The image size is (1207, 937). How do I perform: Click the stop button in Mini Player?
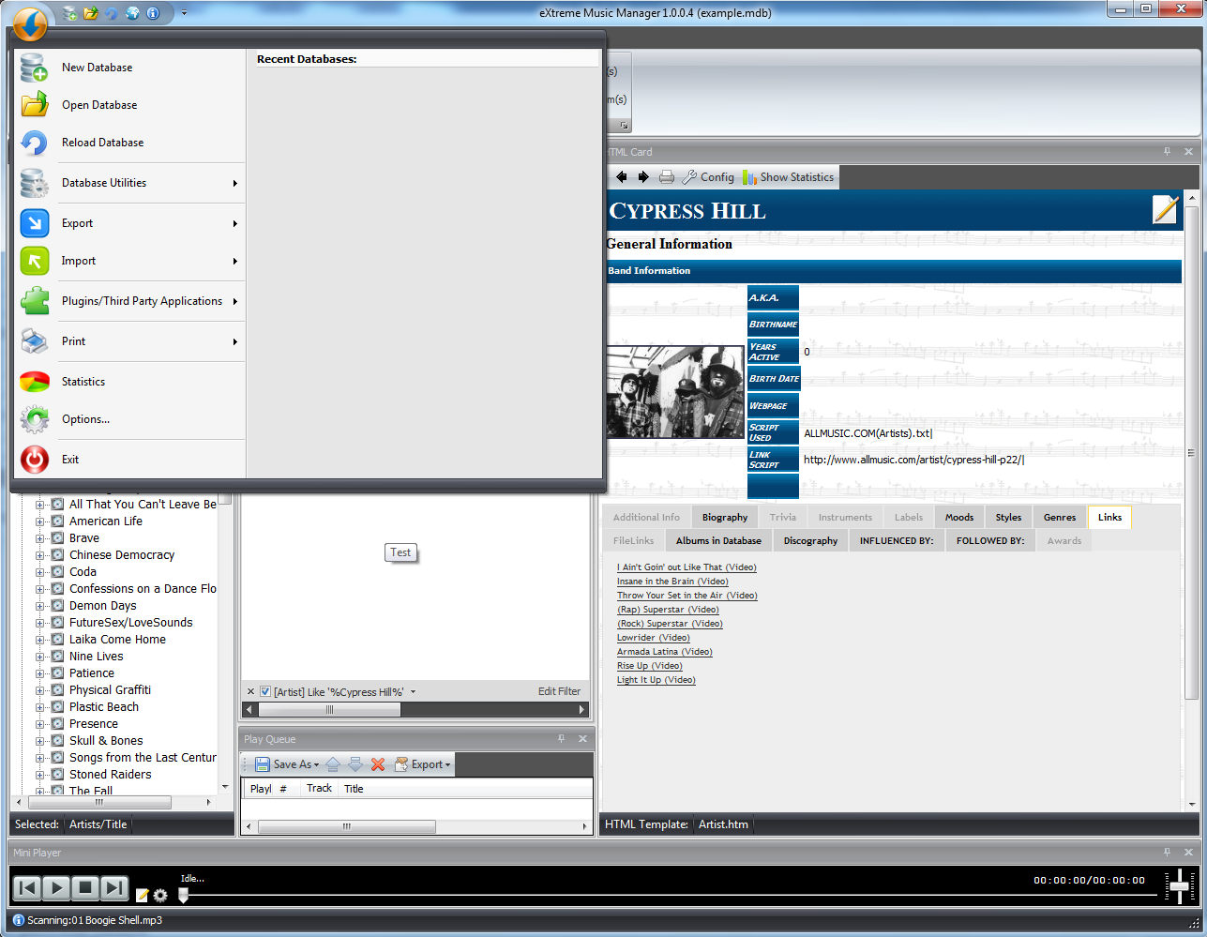(85, 887)
